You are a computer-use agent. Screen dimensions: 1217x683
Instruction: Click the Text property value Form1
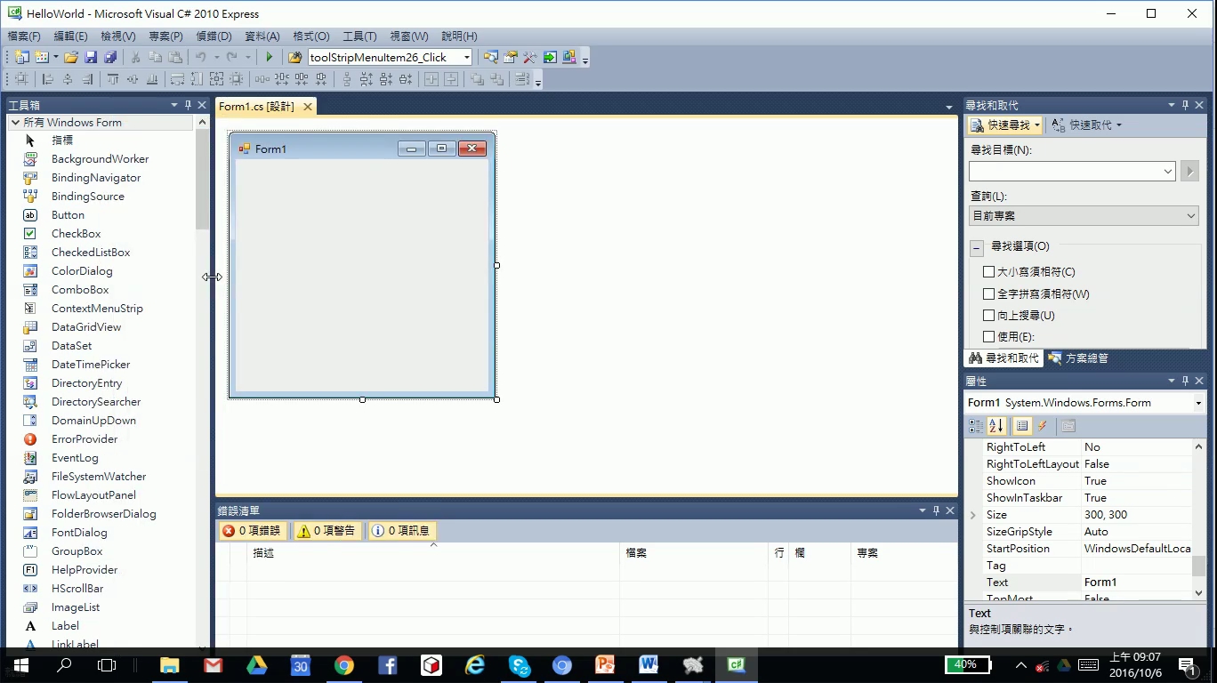[1136, 583]
